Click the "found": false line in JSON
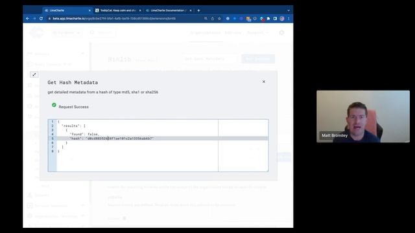The image size is (415, 233). click(x=84, y=134)
